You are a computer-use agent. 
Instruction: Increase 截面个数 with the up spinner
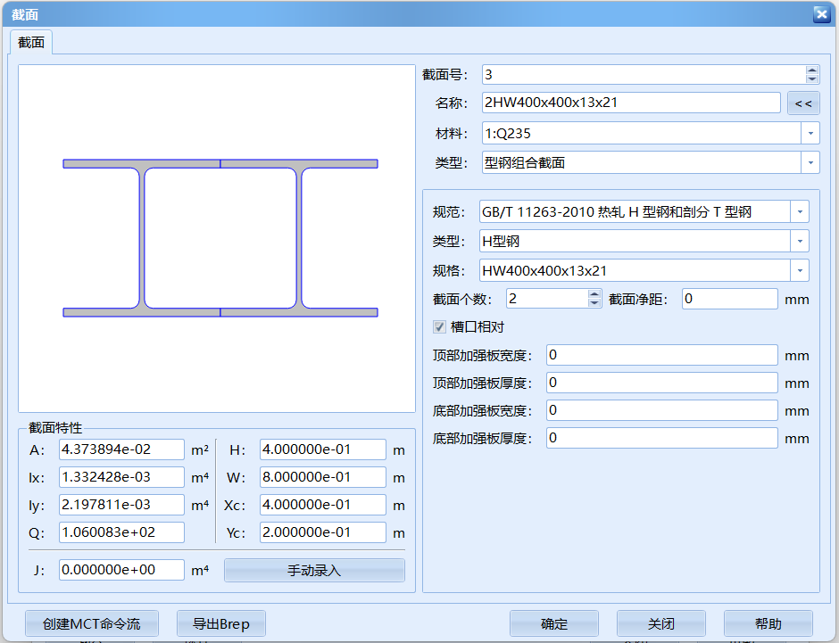594,293
